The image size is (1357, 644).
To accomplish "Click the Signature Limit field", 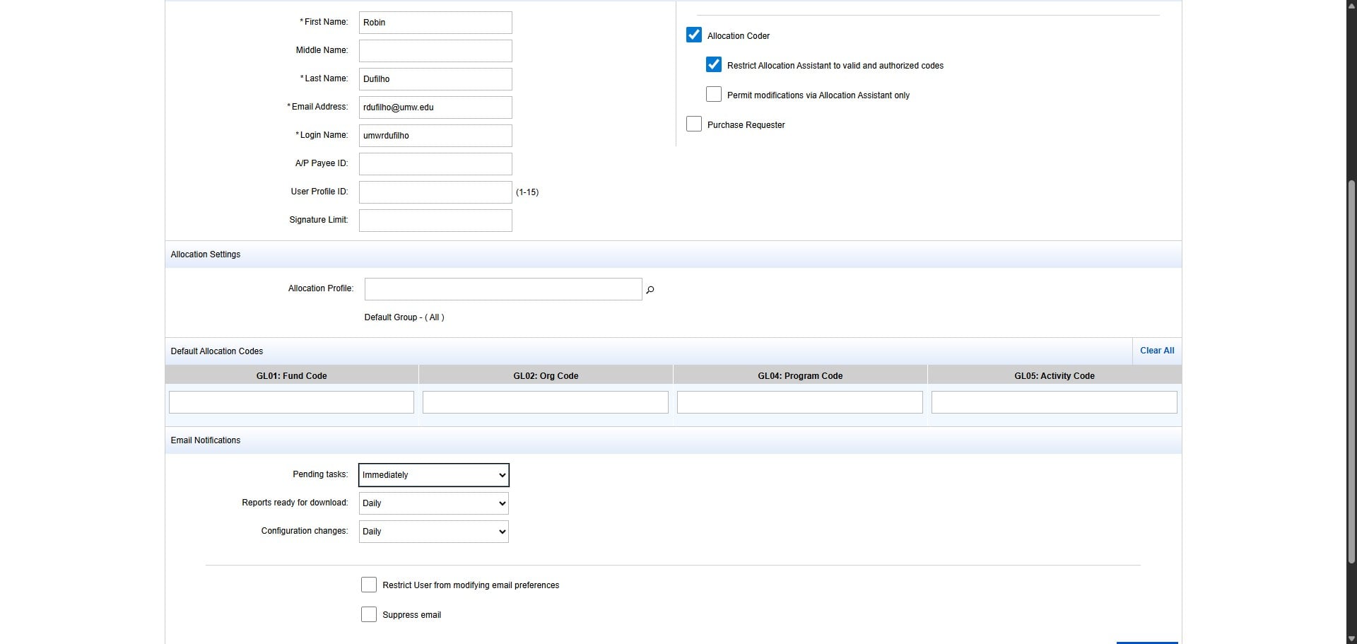I will pyautogui.click(x=434, y=220).
